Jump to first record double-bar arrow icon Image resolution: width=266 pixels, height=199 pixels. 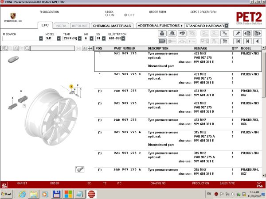click(x=238, y=41)
